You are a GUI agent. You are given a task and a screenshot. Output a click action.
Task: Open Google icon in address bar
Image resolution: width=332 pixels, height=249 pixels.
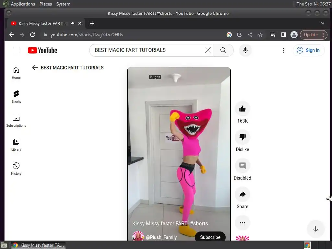[x=229, y=35]
